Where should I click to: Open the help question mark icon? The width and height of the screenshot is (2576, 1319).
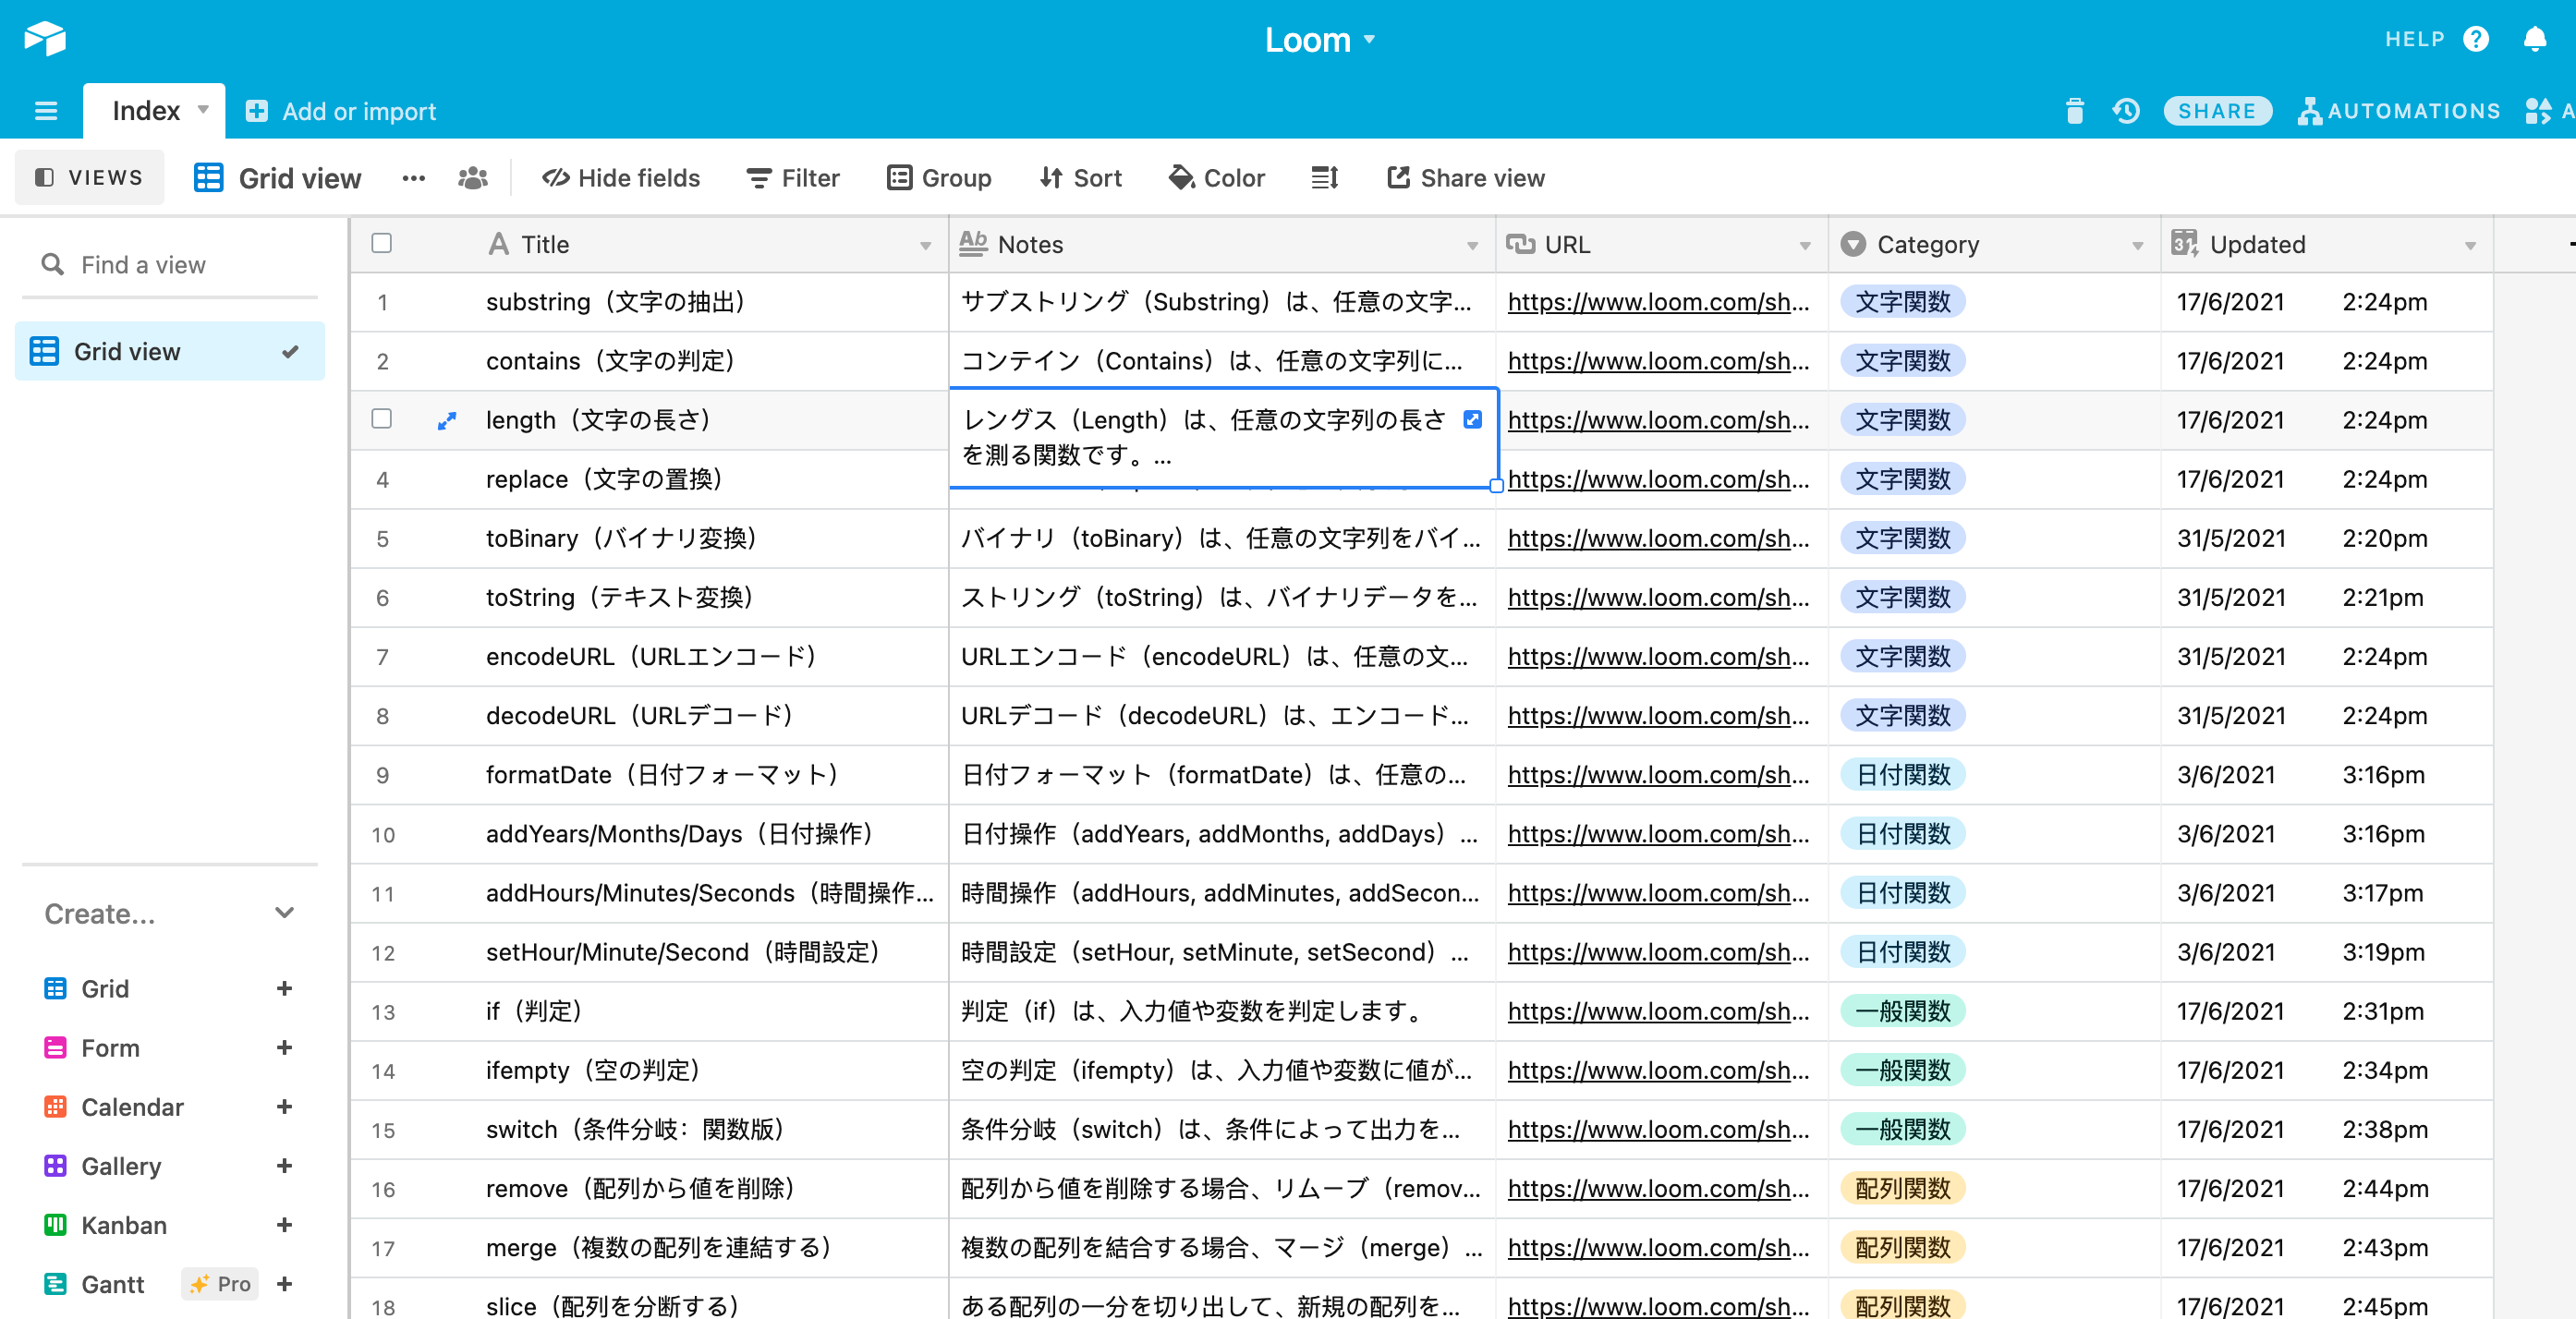coord(2476,39)
